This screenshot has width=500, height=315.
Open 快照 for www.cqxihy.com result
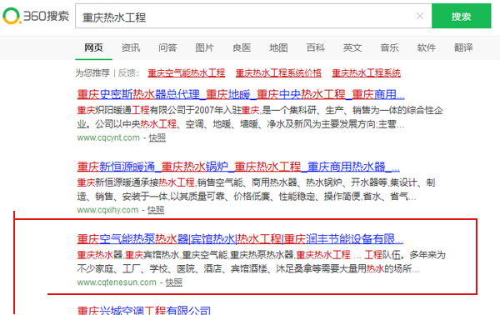(156, 210)
